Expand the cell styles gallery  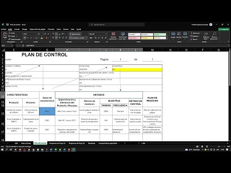[x=167, y=38]
